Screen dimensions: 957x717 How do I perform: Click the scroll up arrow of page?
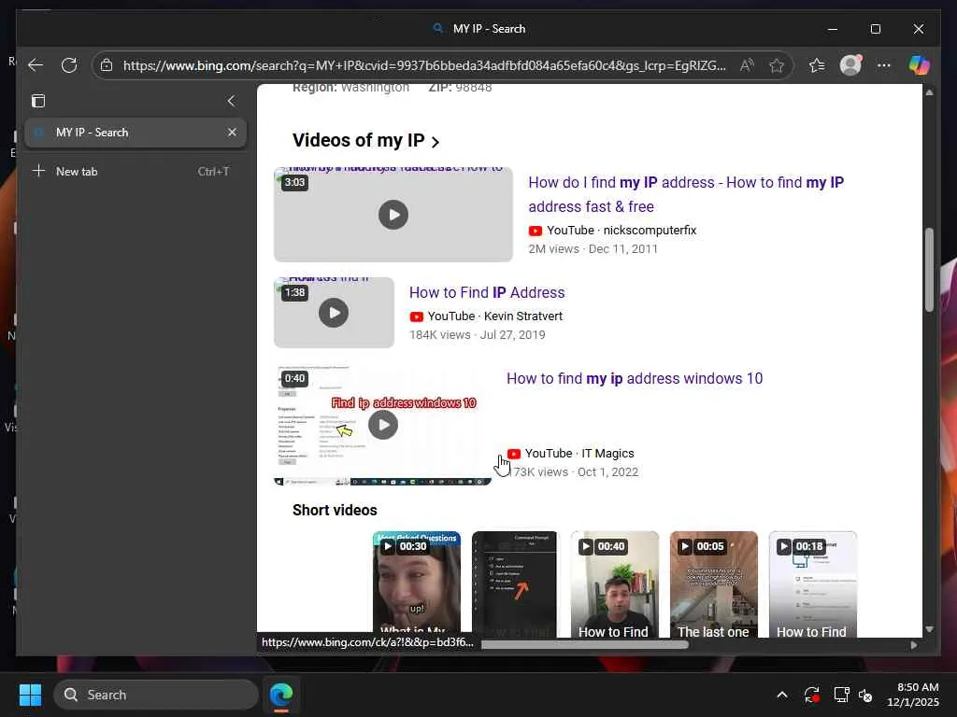point(929,92)
